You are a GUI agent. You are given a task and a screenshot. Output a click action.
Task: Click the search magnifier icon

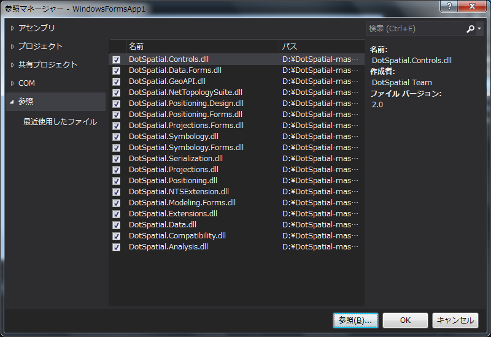coord(470,29)
